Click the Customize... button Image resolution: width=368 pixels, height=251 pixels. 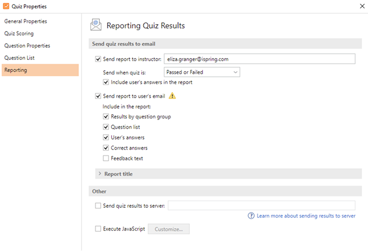(x=169, y=229)
